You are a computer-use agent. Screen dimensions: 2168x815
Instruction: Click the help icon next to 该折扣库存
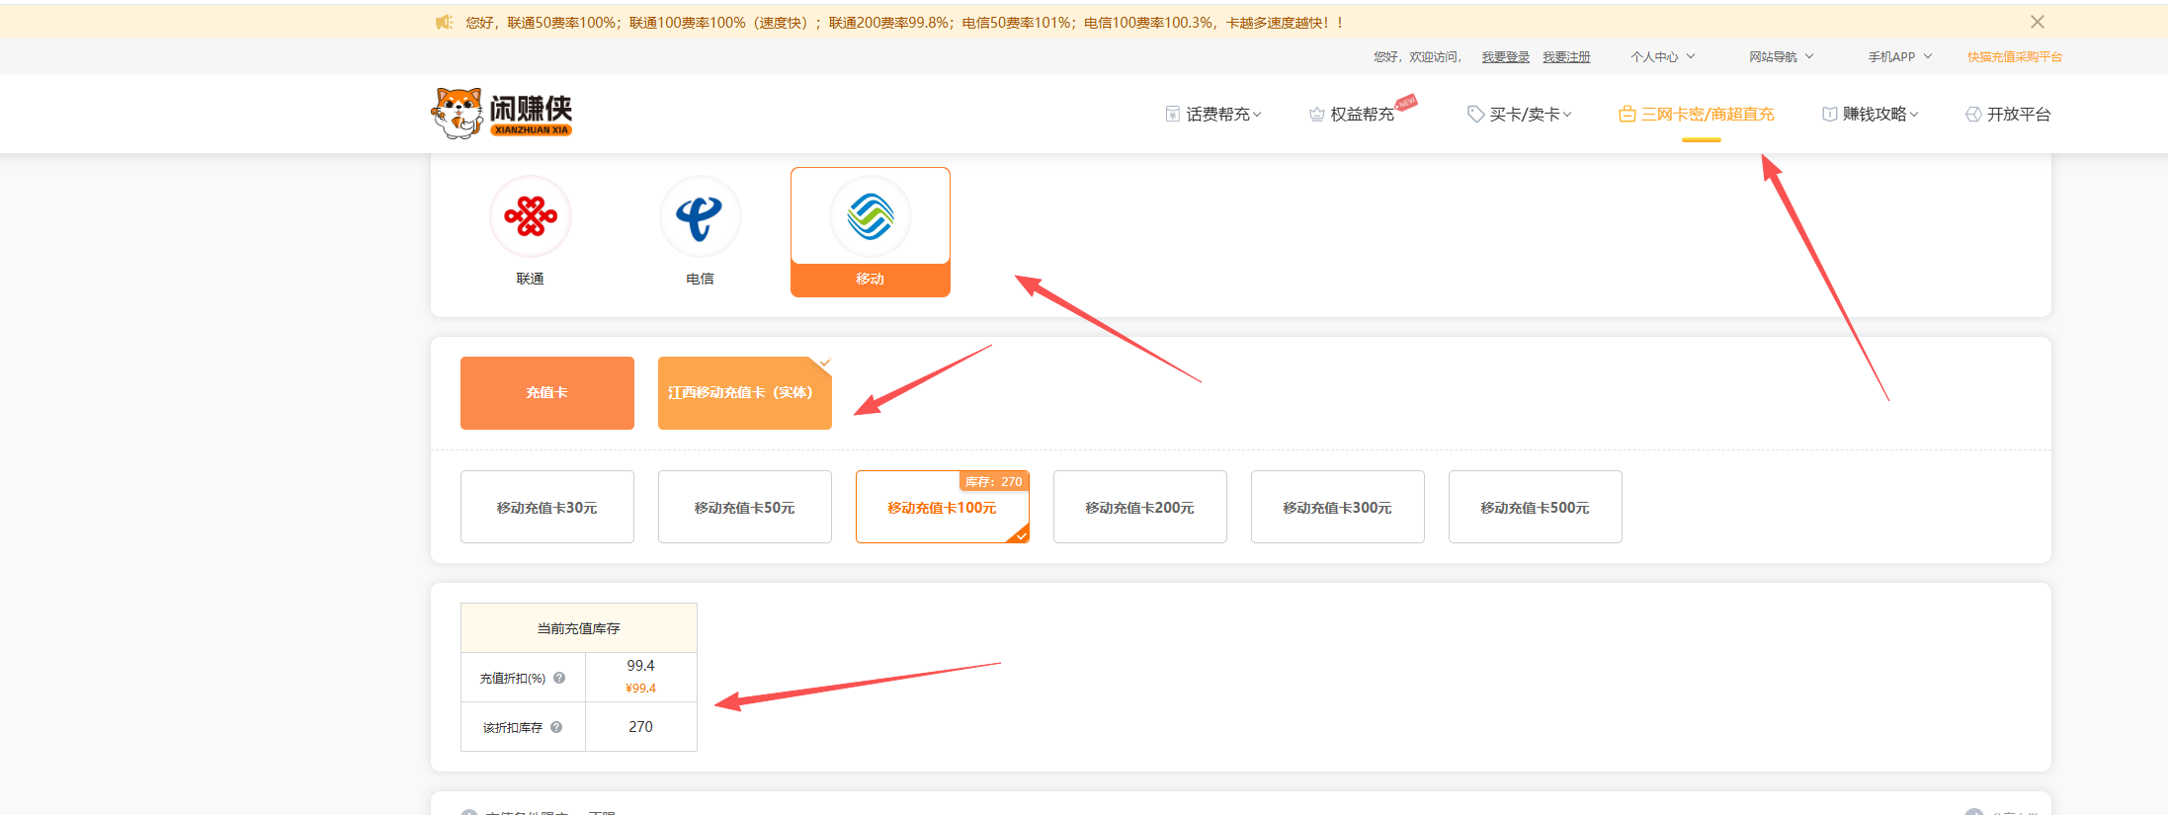pyautogui.click(x=556, y=727)
